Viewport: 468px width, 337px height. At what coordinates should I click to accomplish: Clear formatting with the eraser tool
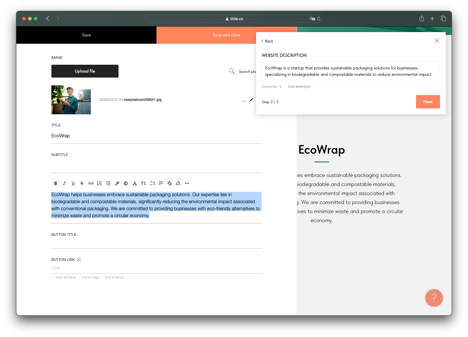click(x=178, y=183)
